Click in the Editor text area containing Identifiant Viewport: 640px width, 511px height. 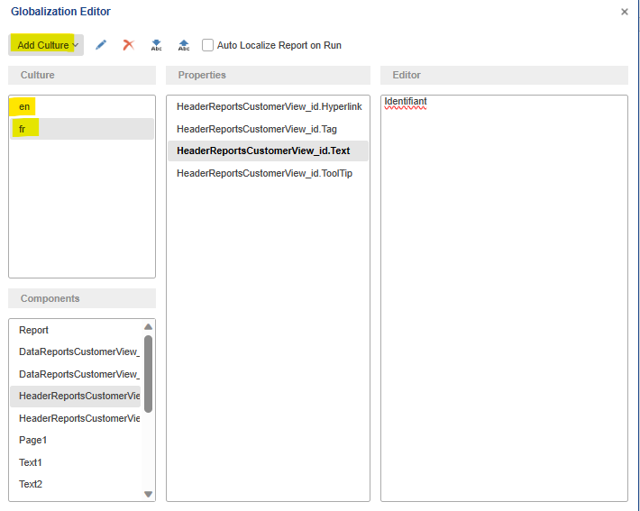504,298
